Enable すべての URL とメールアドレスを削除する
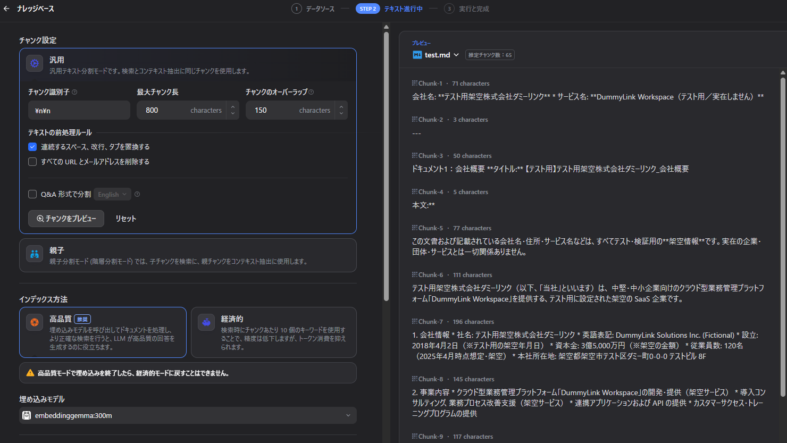 [32, 162]
